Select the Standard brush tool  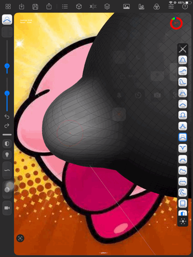point(183,60)
